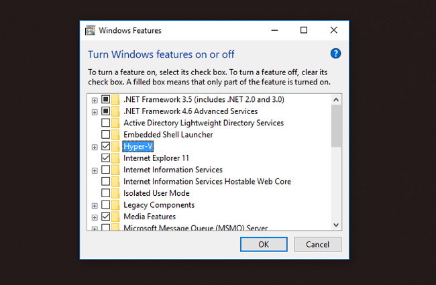
Task: Click the Media Features folder icon
Action: click(x=116, y=217)
